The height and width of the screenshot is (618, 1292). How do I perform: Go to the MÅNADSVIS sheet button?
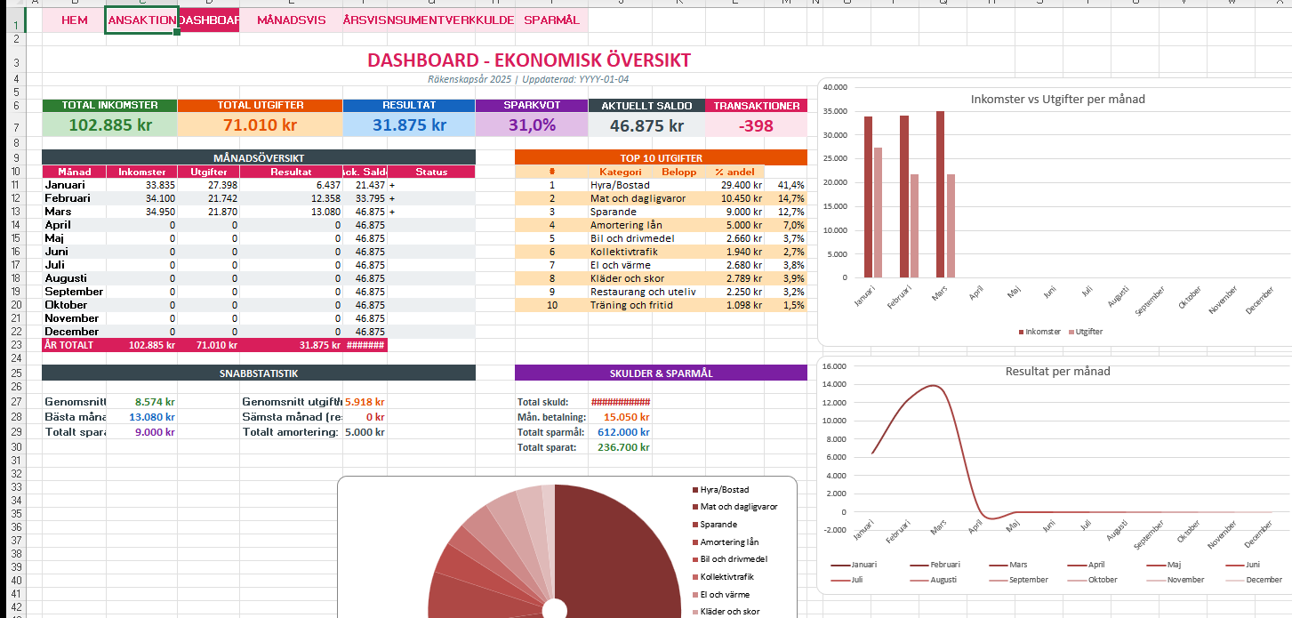tap(291, 20)
